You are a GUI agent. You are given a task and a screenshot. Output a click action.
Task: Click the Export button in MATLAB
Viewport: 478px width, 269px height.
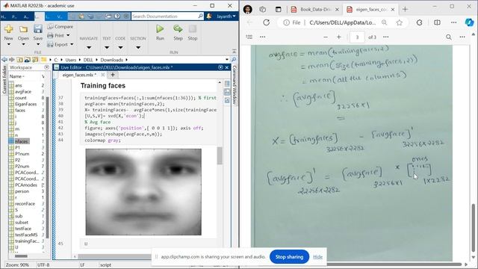click(x=58, y=45)
